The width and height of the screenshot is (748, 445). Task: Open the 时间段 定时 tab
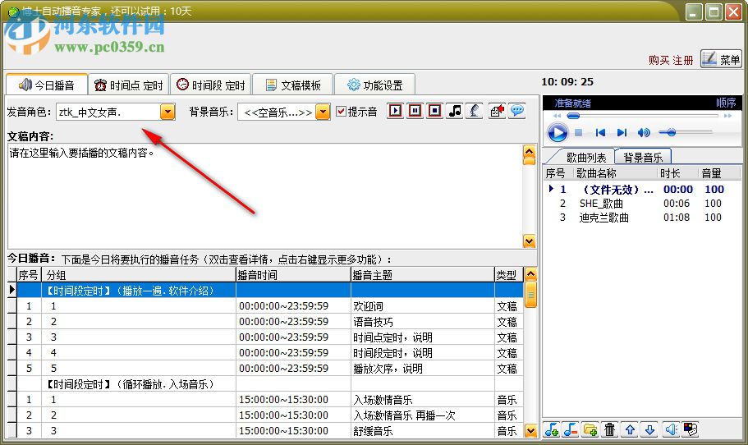(210, 85)
